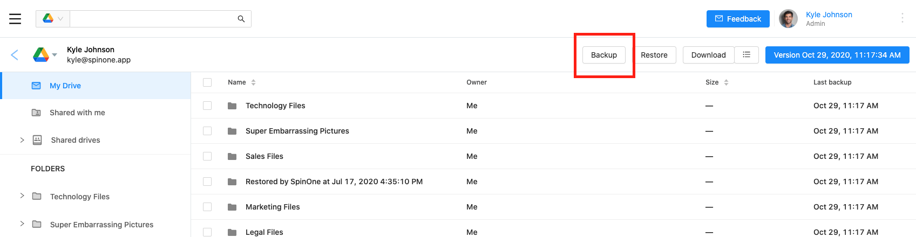This screenshot has height=237, width=916.
Task: Toggle the select-all checkbox in header
Action: [207, 82]
